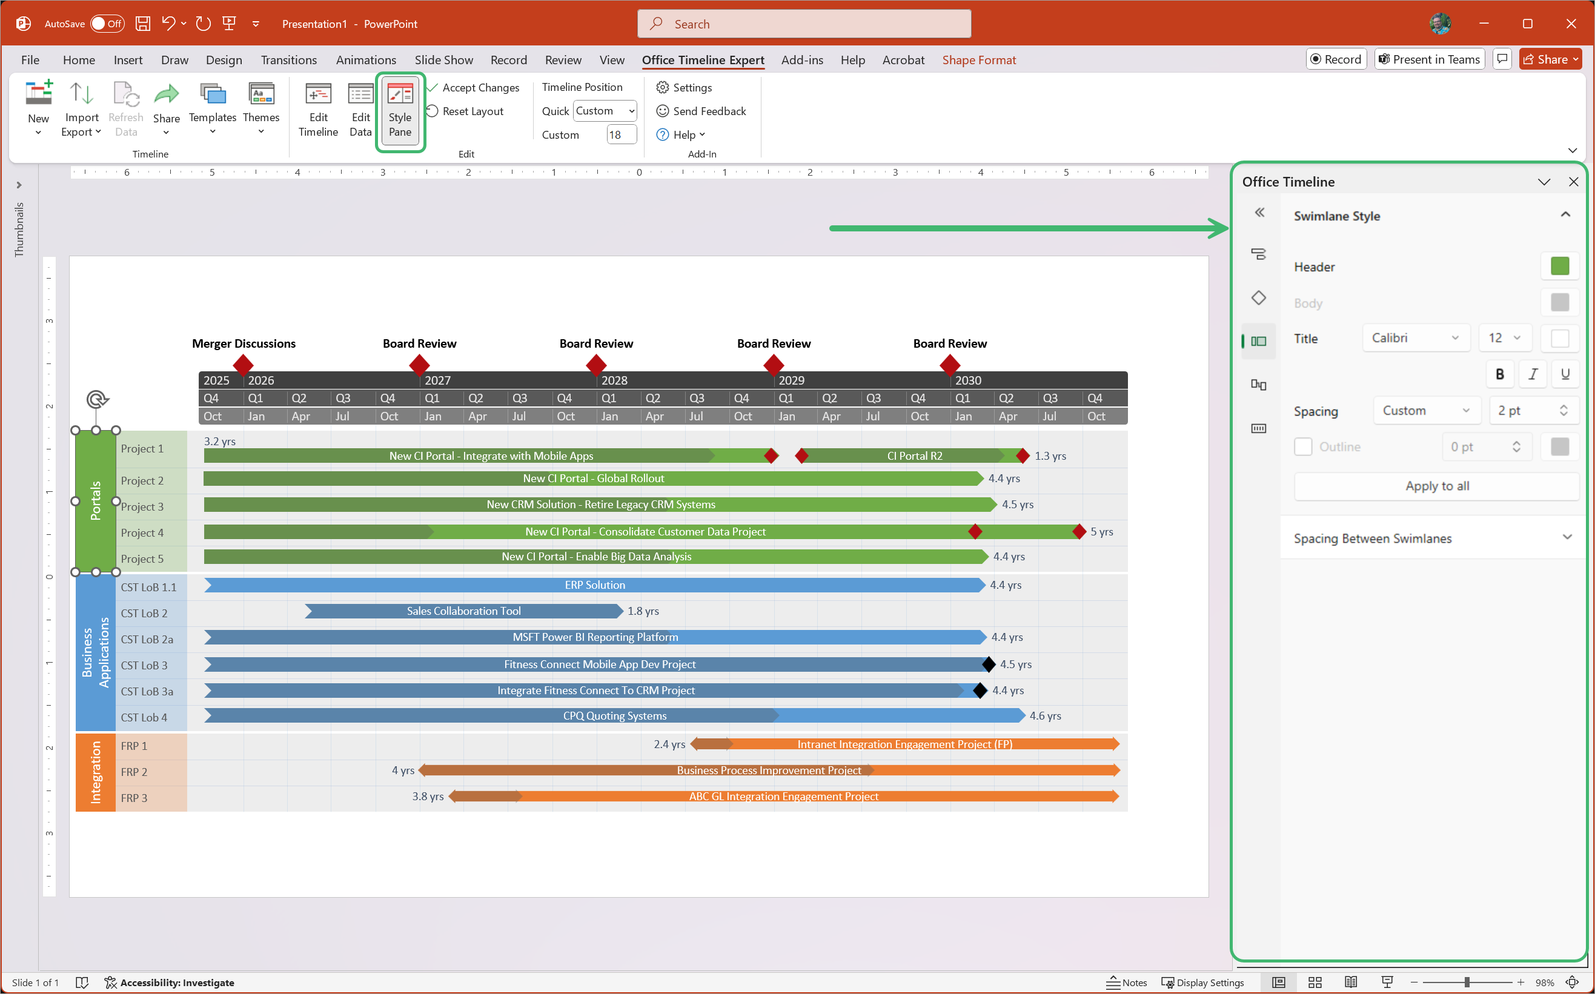Open the timescale settings icon in the side panel

pyautogui.click(x=1258, y=428)
